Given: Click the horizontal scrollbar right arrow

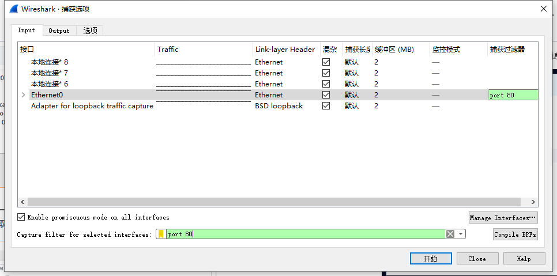Looking at the screenshot, I should pos(533,202).
